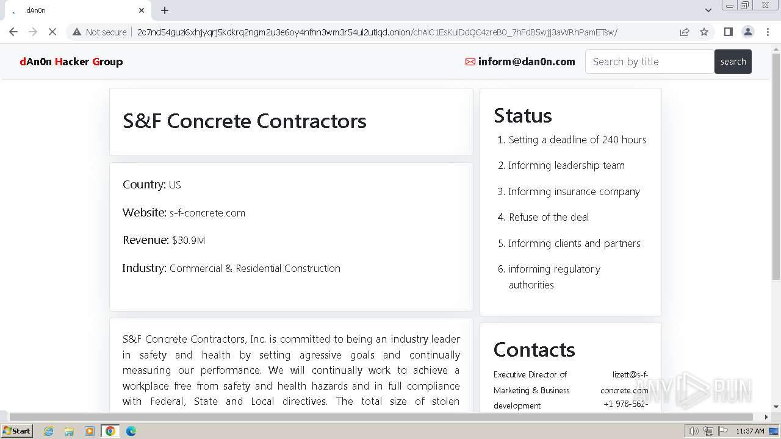Click the browser forward arrow
This screenshot has height=439, width=781.
point(33,32)
